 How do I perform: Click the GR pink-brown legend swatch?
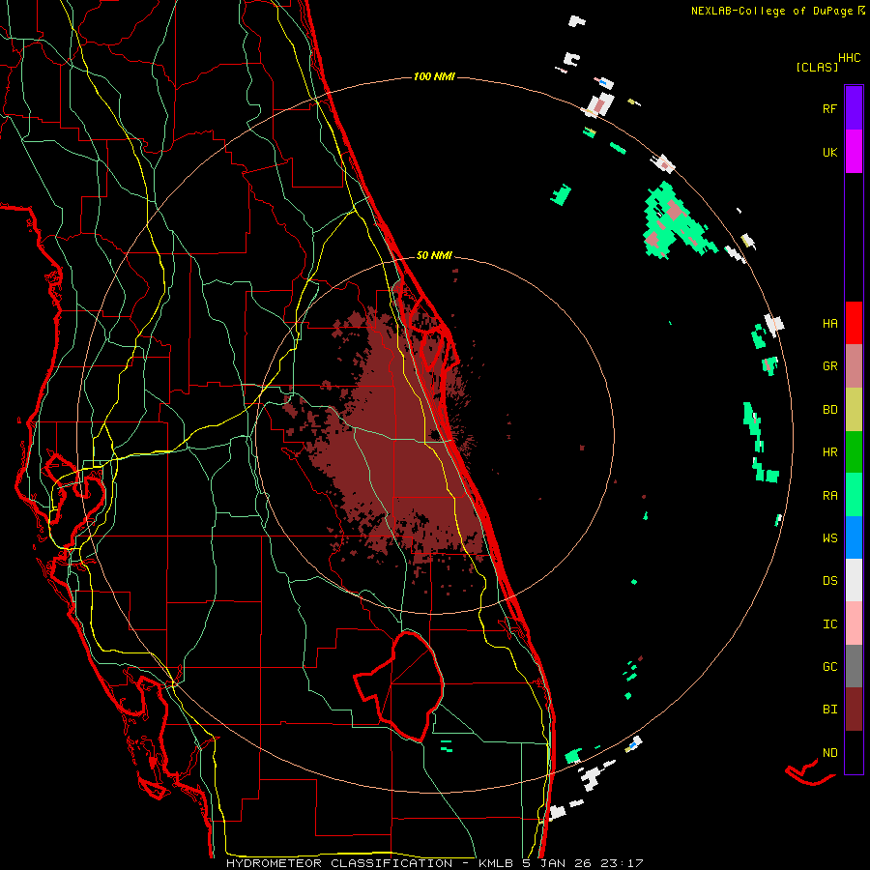854,366
